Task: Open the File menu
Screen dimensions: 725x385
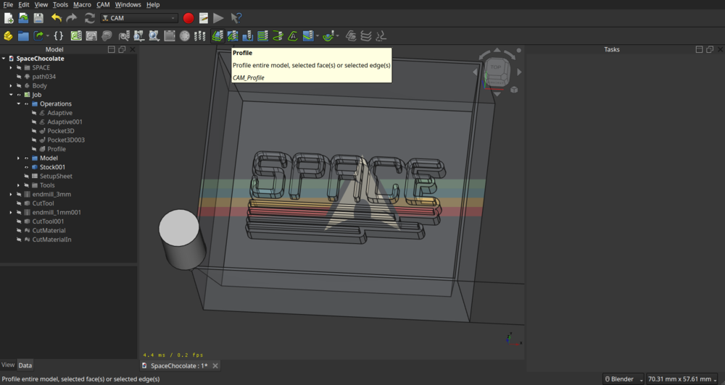Action: coord(8,4)
